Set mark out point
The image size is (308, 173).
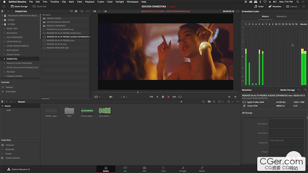point(235,97)
